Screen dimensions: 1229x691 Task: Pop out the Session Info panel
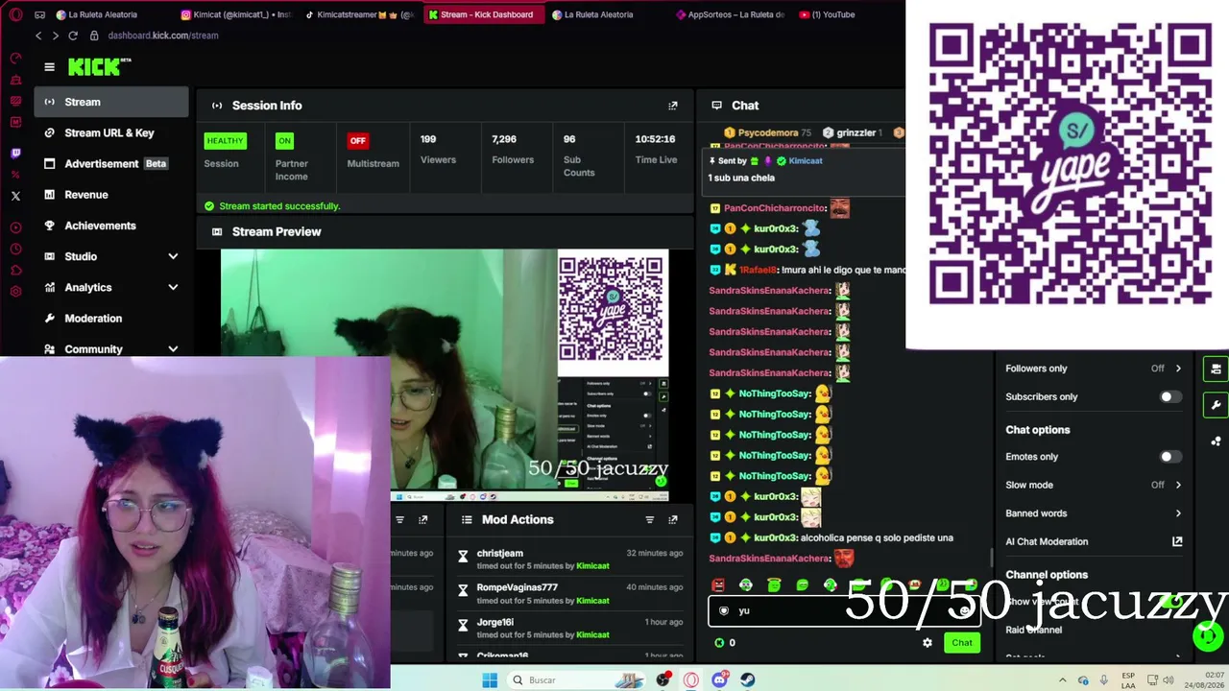click(673, 106)
